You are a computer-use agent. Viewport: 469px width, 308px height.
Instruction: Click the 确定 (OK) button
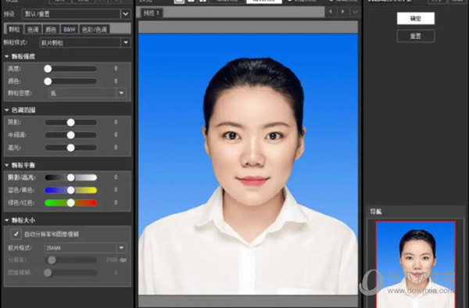(416, 19)
